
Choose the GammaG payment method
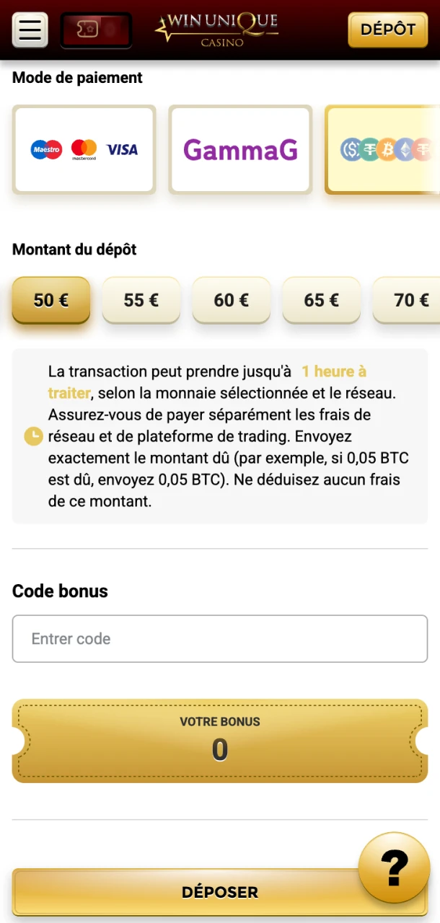239,149
